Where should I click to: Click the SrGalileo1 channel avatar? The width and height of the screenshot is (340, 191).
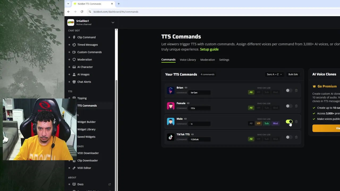(71, 23)
